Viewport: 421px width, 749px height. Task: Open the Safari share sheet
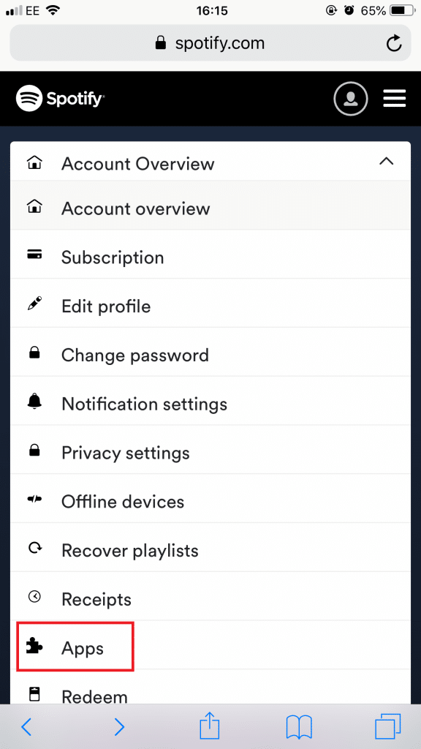[x=209, y=726]
